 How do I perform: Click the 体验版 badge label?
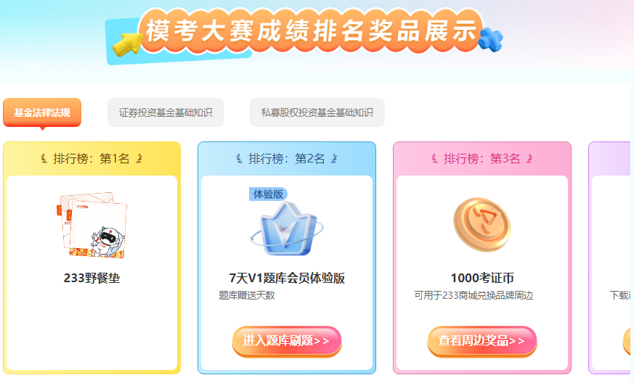click(x=268, y=194)
